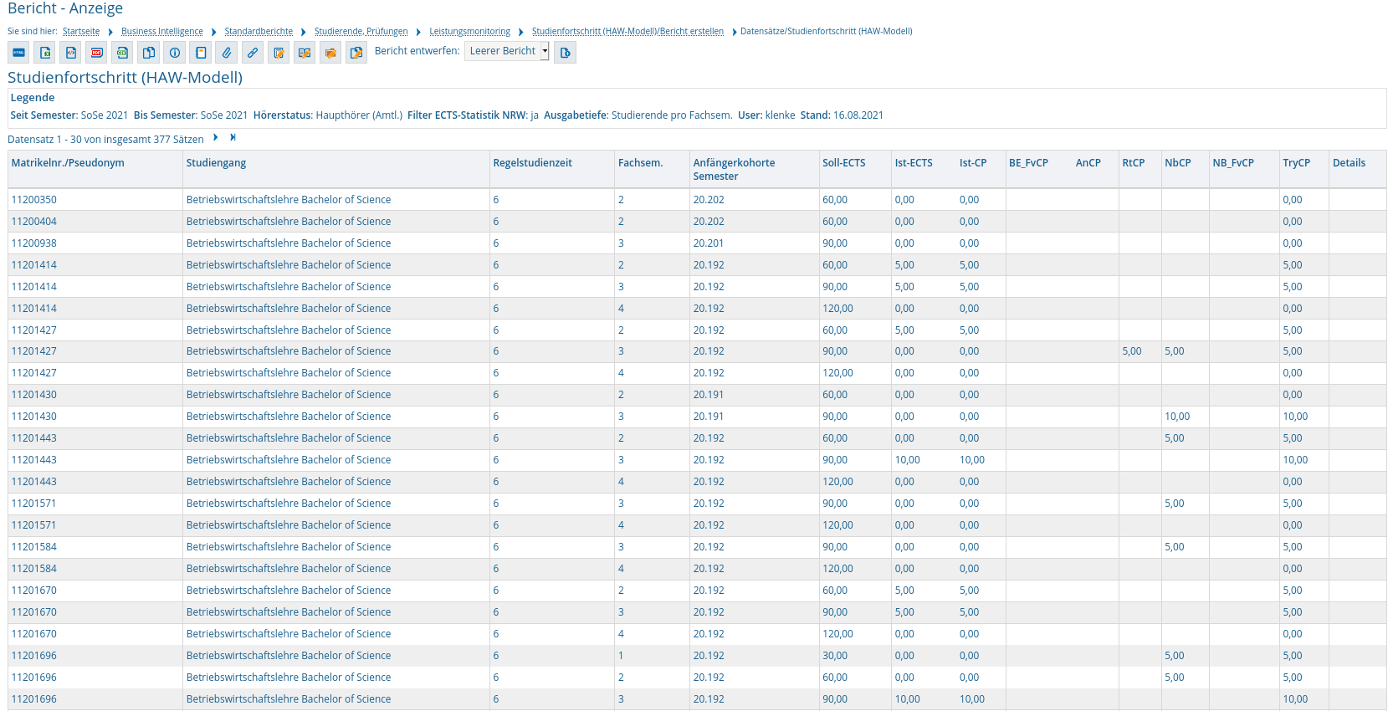
Task: Export report as XML icon
Action: [70, 53]
